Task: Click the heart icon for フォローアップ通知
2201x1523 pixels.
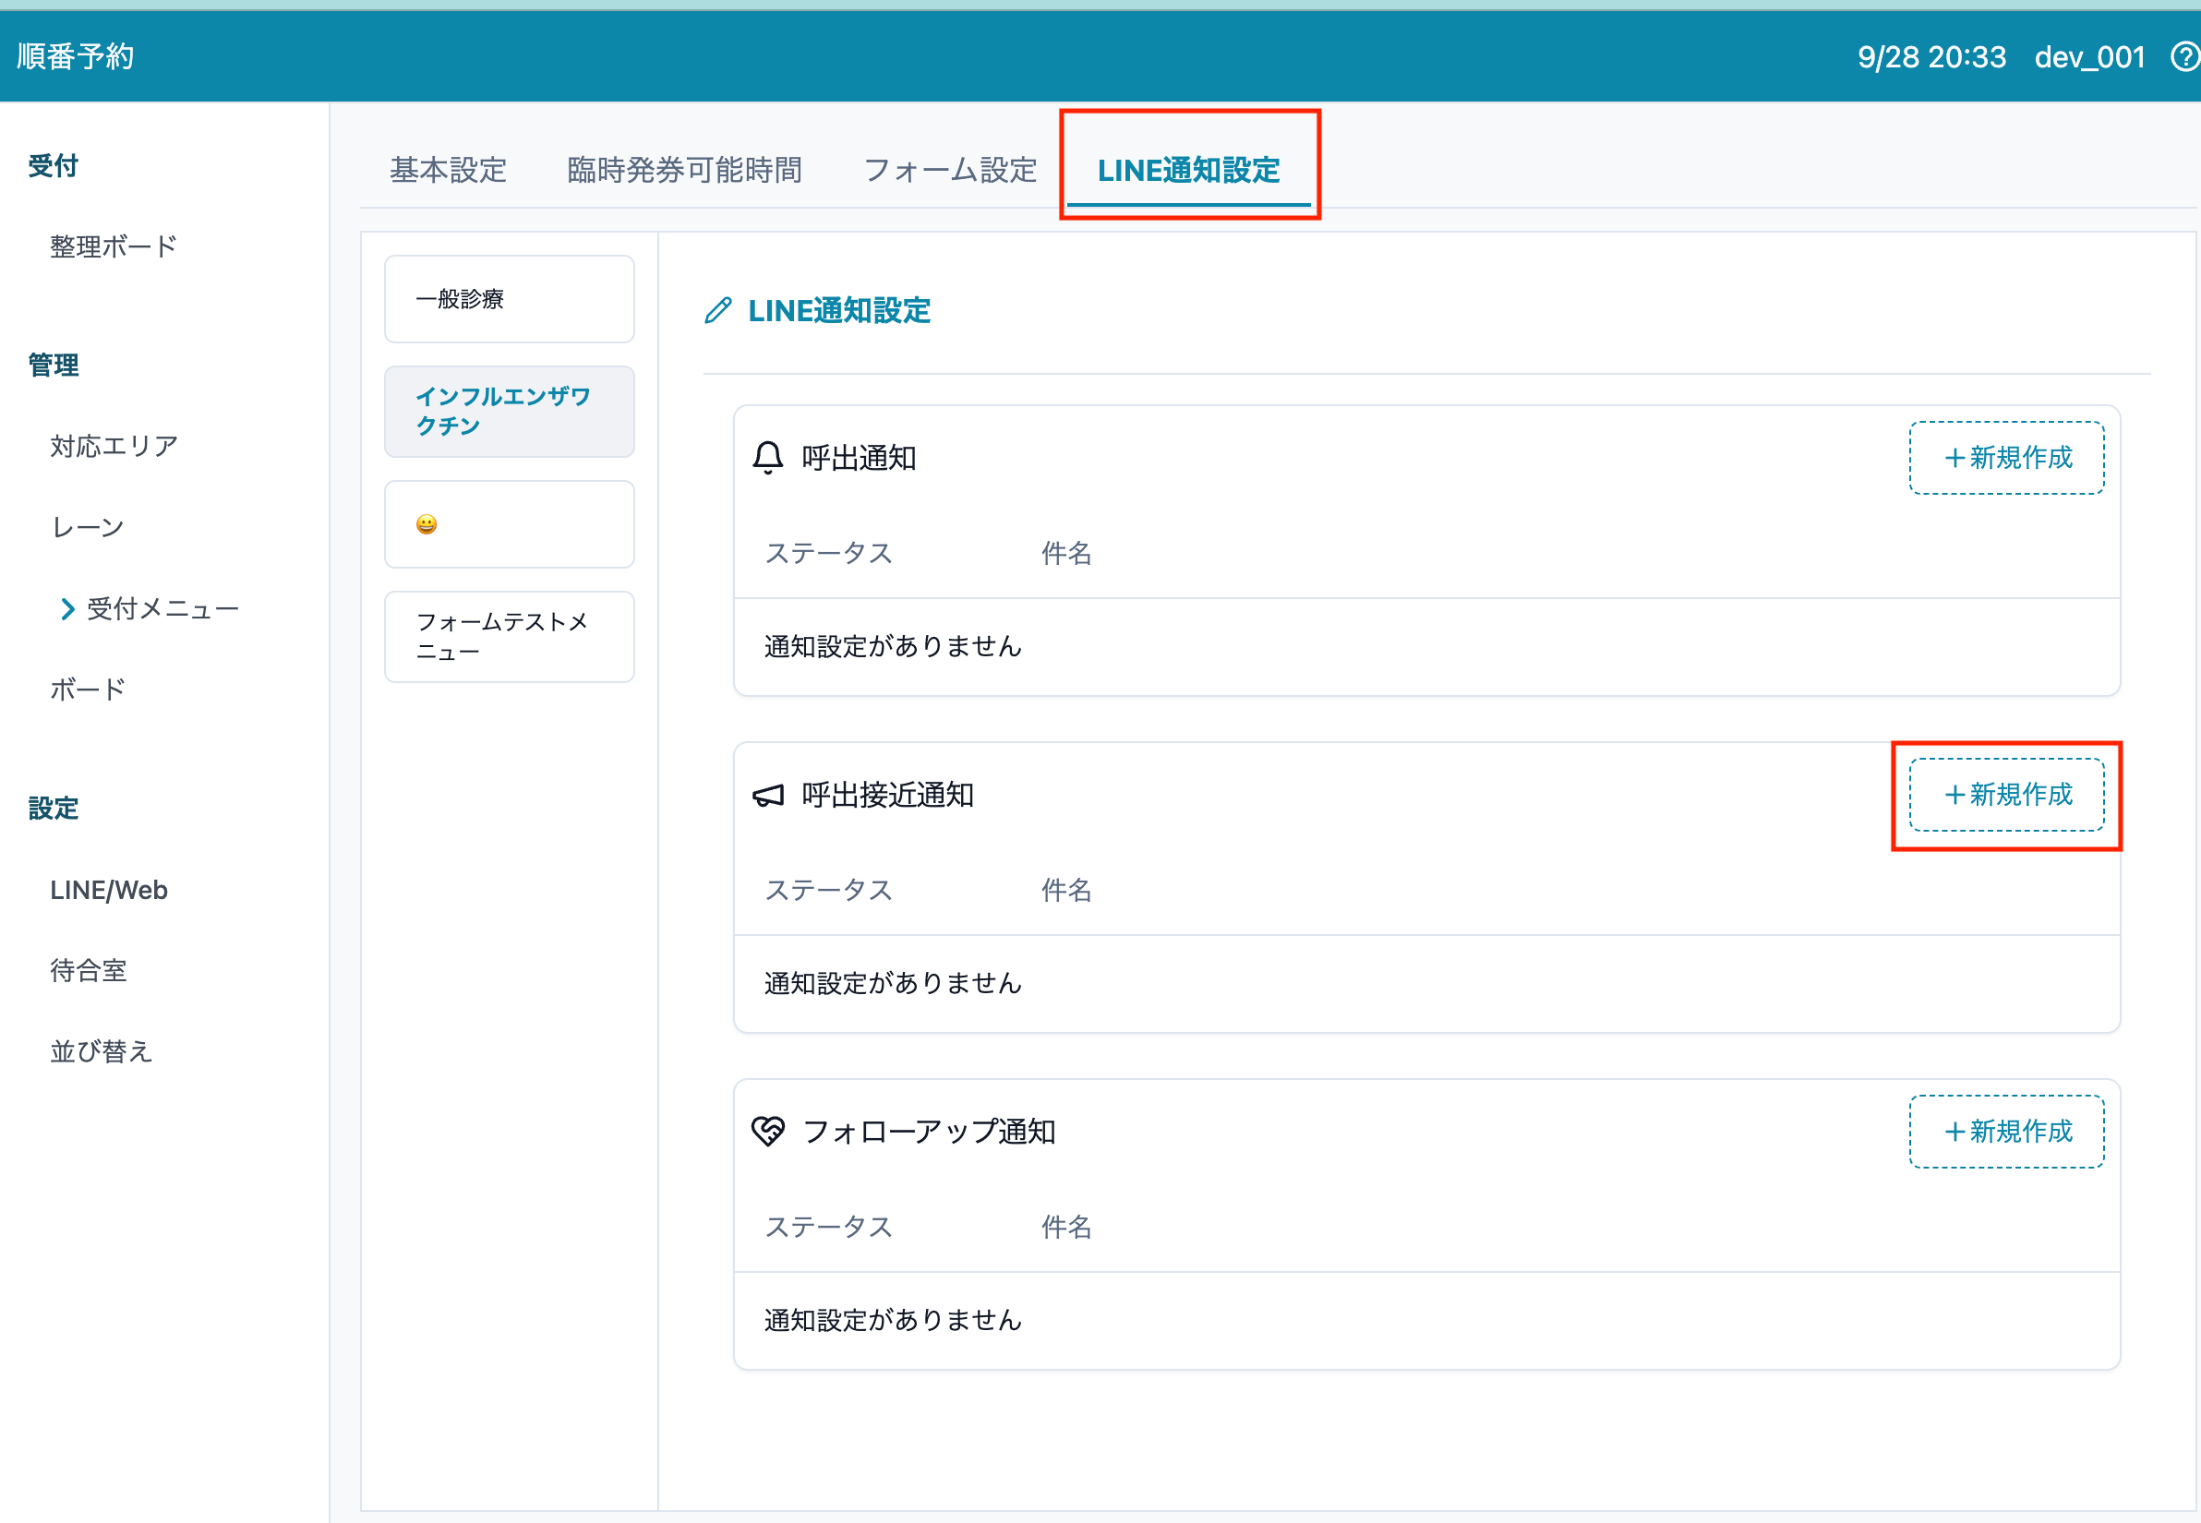Action: tap(767, 1132)
